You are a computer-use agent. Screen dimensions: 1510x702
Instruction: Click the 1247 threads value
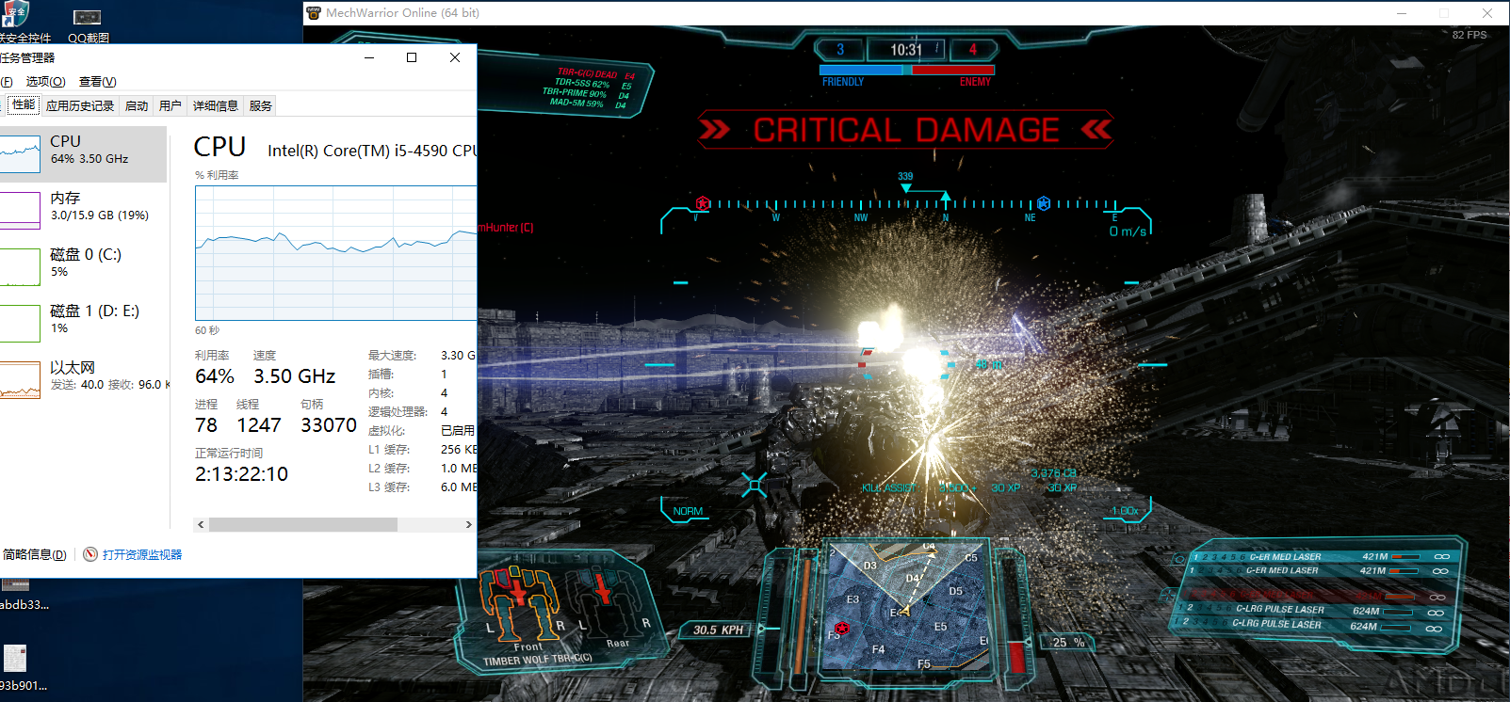[x=259, y=425]
